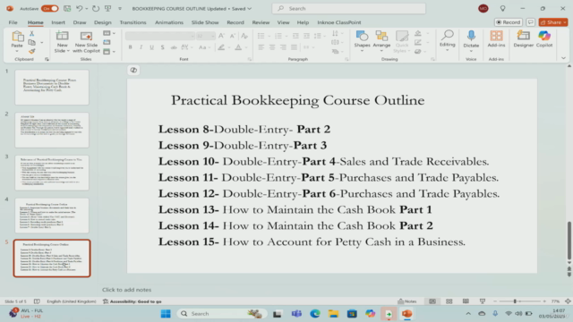Start Slide Show from status bar
Viewport: 573px width, 322px height.
483,301
